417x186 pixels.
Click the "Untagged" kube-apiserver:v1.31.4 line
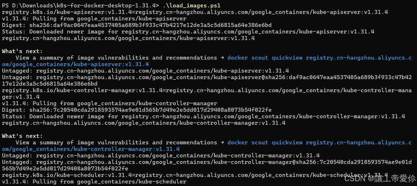145,71
